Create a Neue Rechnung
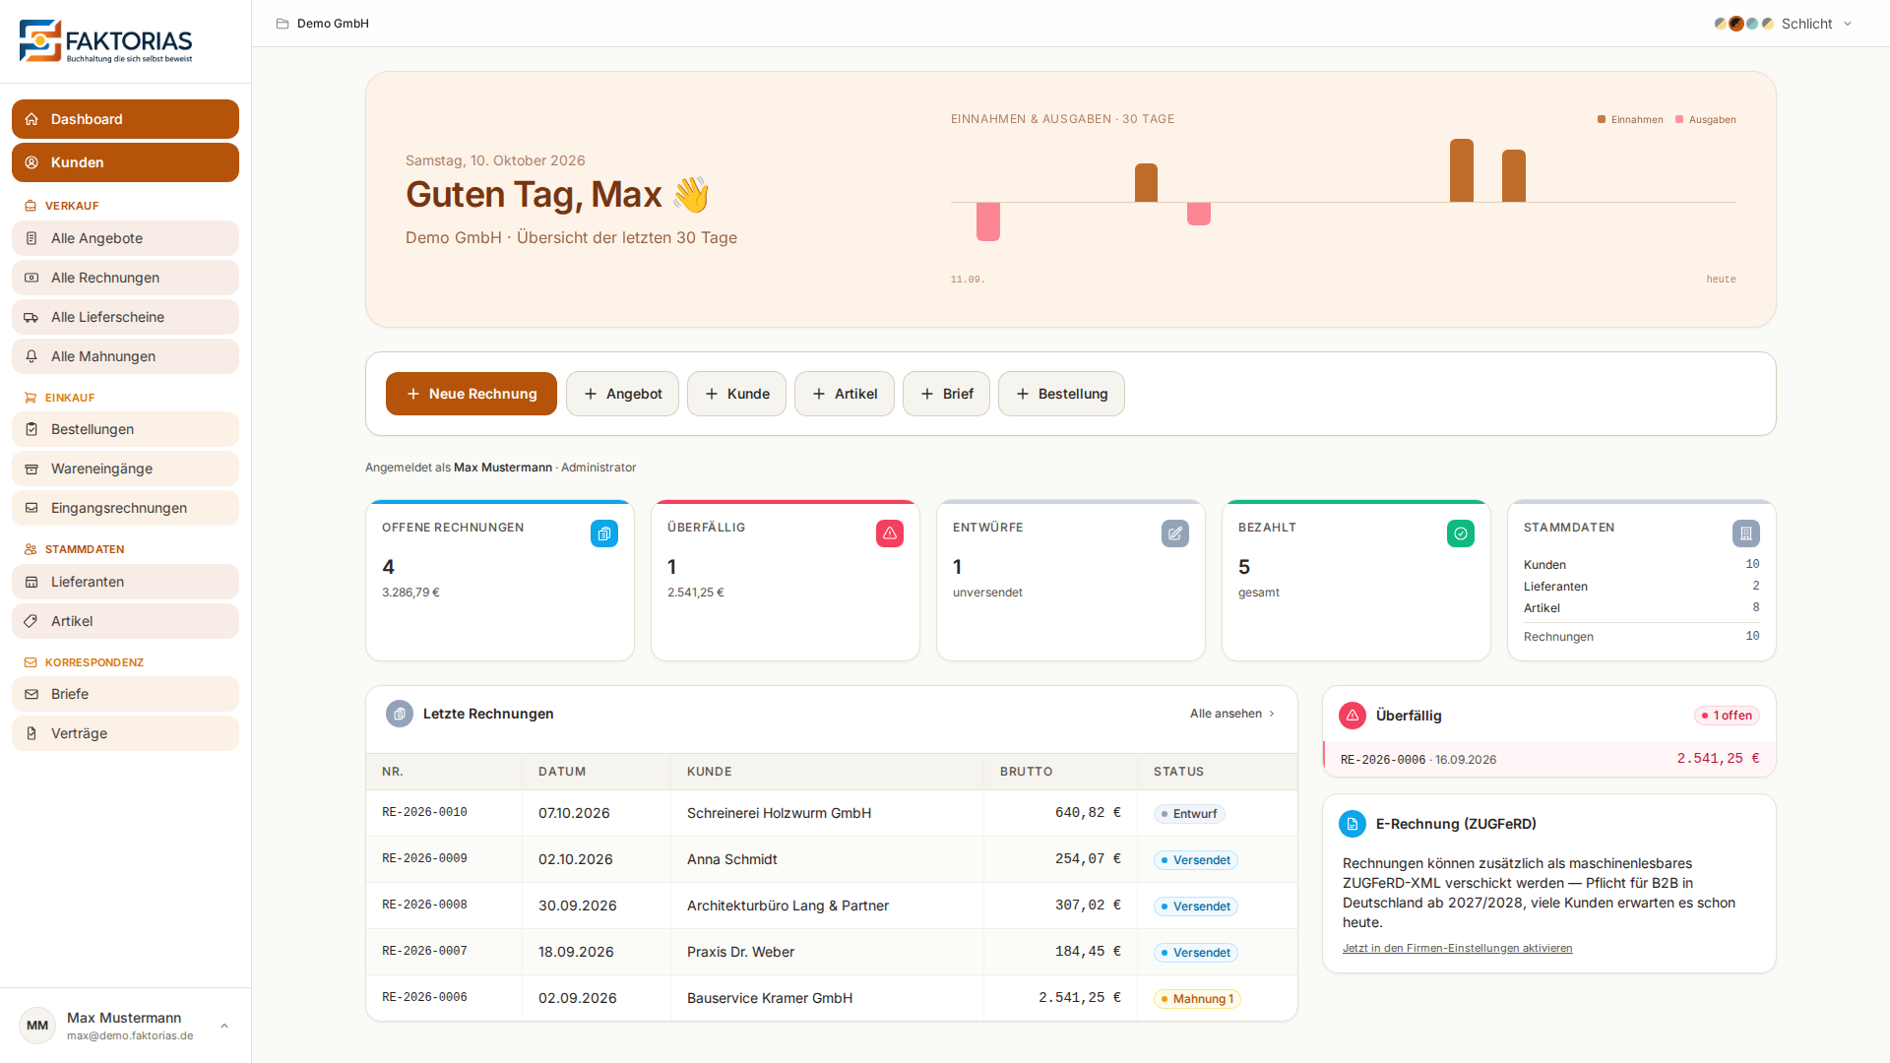This screenshot has height=1063, width=1890. point(472,394)
